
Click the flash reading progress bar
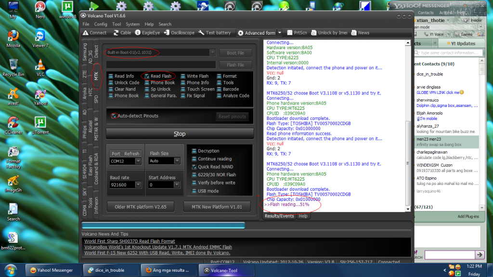click(x=246, y=225)
